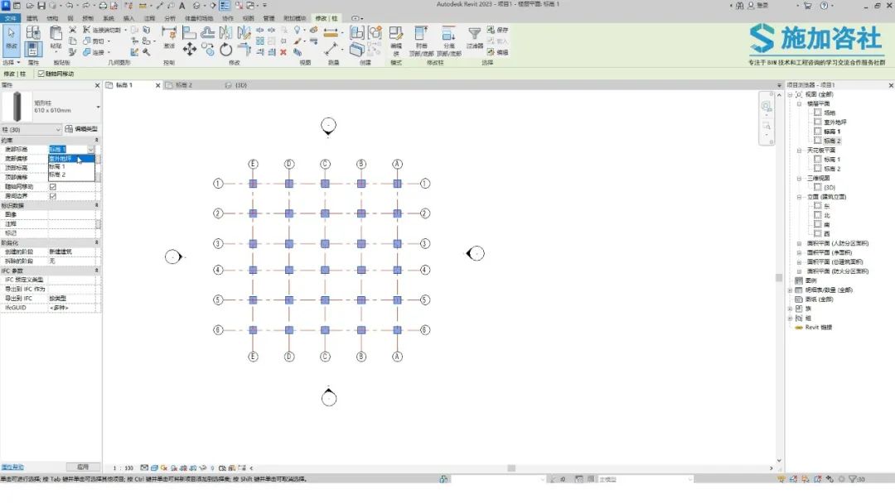Open 标高 1 under 天花板平面 in project browser
Screen dimensions: 895x503
[832, 160]
